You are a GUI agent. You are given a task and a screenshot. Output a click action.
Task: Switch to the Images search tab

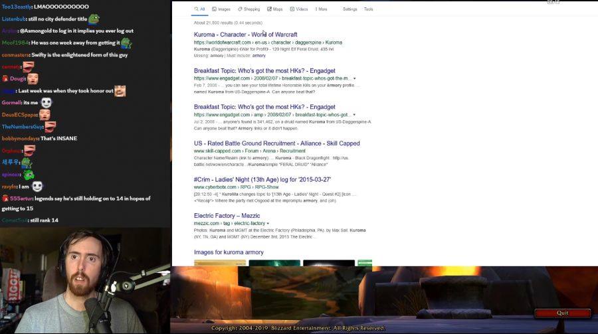tap(221, 9)
